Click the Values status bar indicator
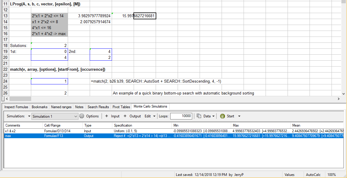347x178 pixels. pyautogui.click(x=289, y=175)
